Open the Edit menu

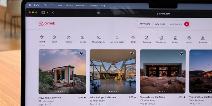[52, 5]
